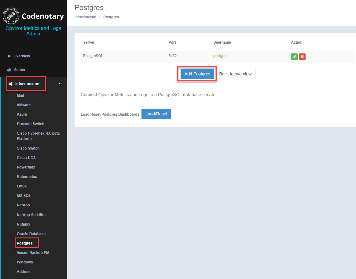Delete the PostgreSQL server entry
Image resolution: width=356 pixels, height=279 pixels.
click(x=302, y=57)
